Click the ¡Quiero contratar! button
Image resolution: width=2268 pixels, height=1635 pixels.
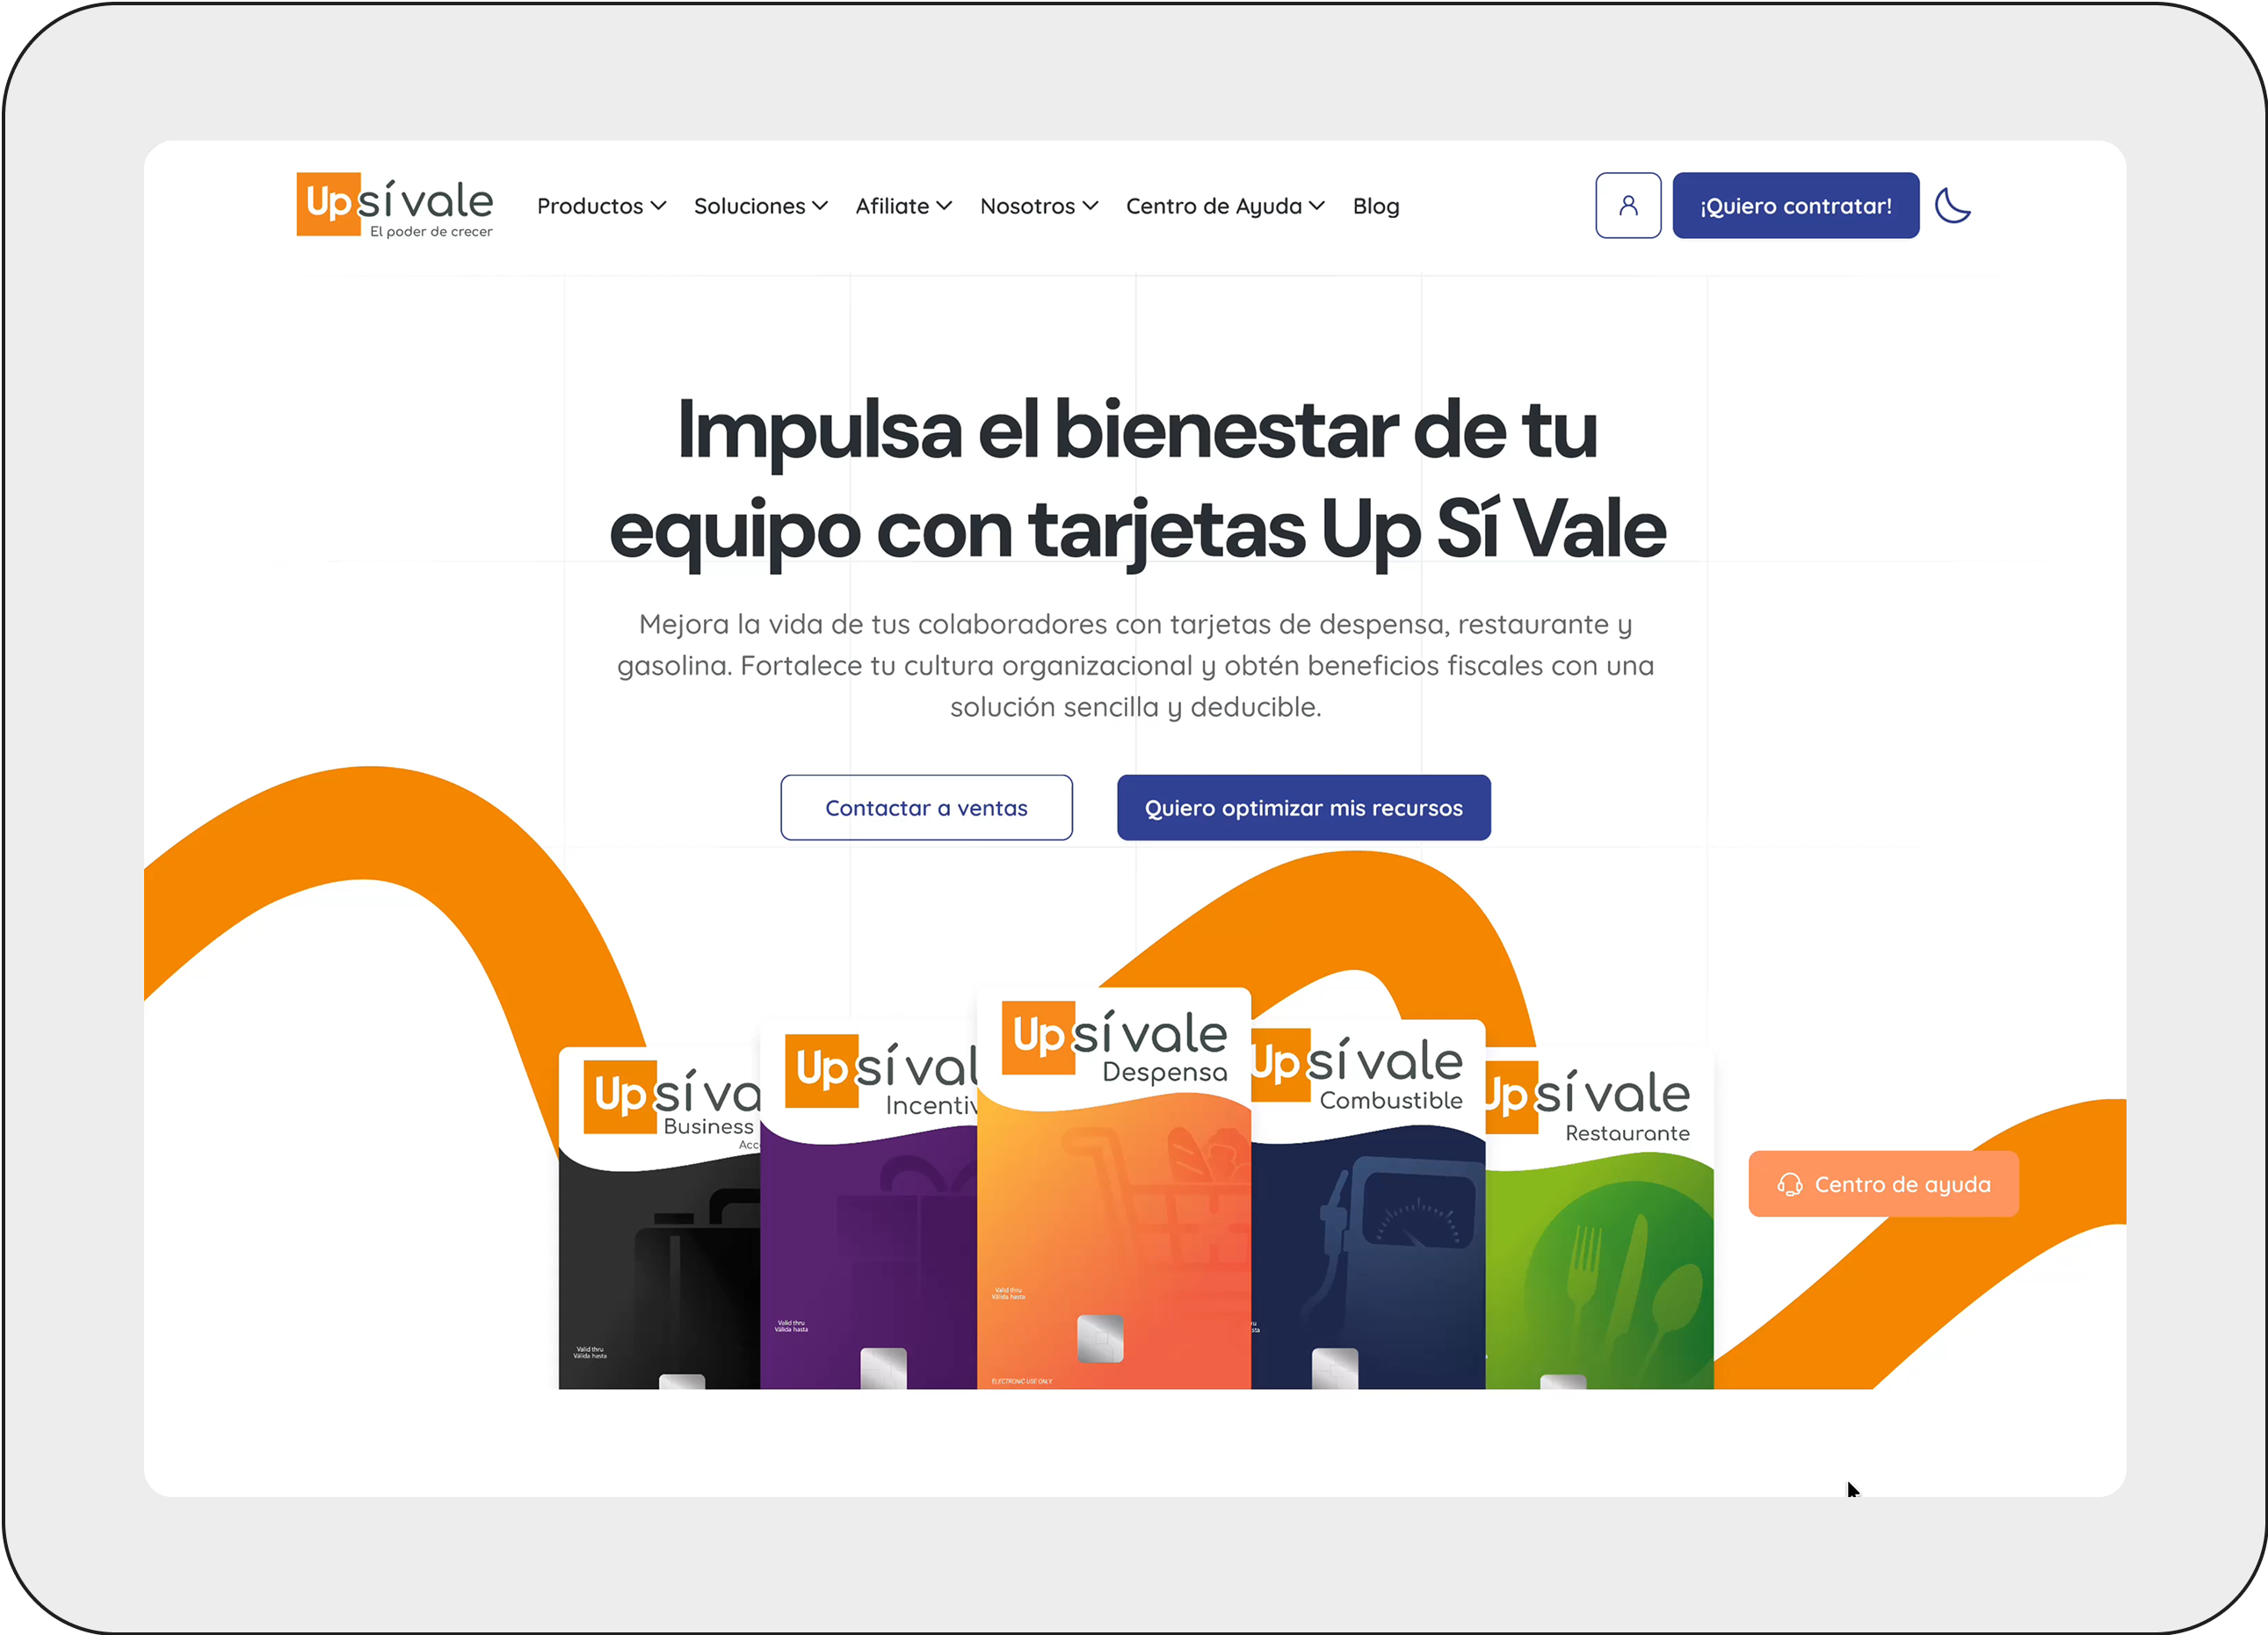[x=1795, y=205]
